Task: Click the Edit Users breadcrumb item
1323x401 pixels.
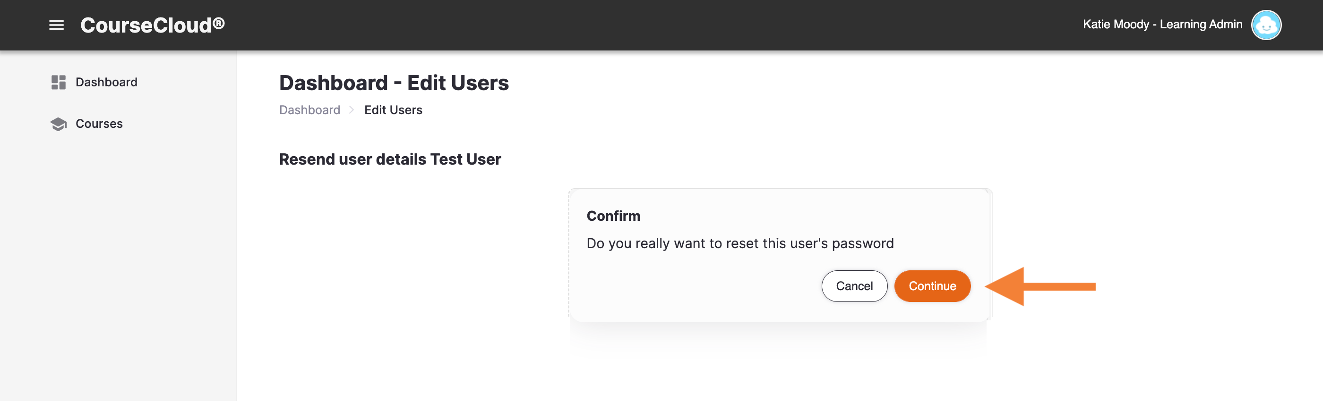Action: point(393,110)
